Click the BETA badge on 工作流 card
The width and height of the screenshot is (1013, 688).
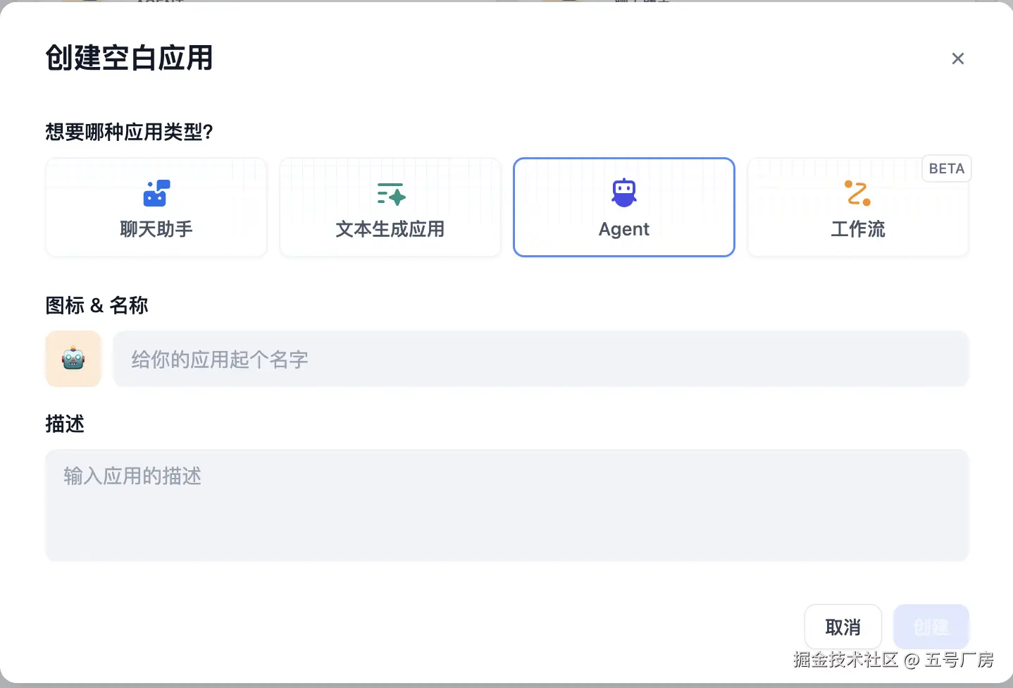pos(946,168)
